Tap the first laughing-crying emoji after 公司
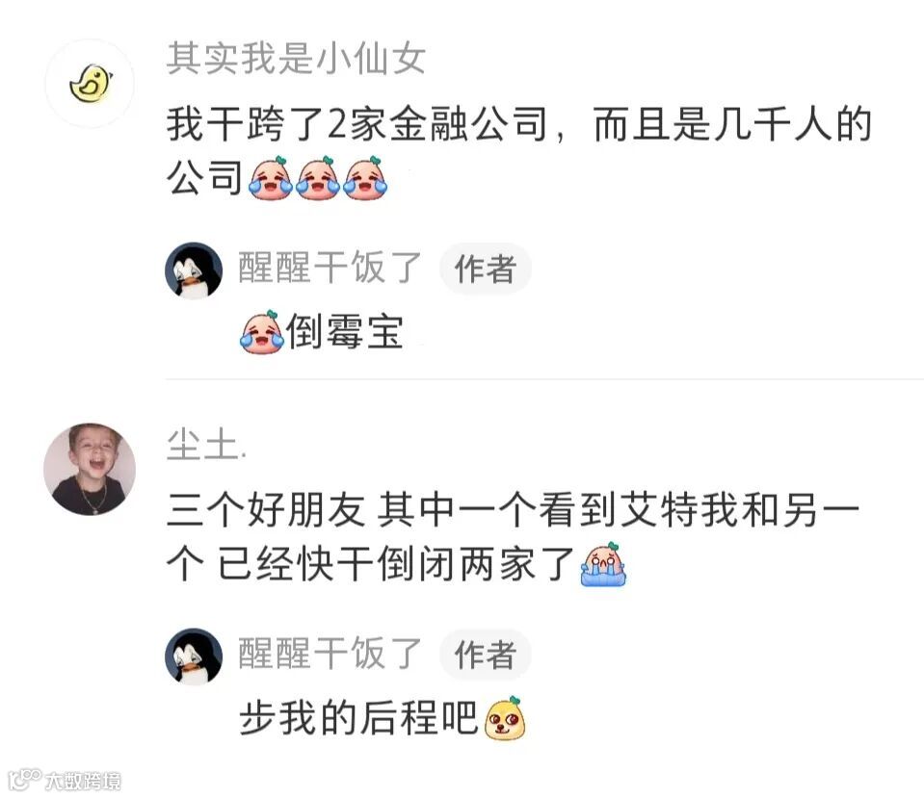Viewport: 924px width, 798px height. tap(271, 177)
